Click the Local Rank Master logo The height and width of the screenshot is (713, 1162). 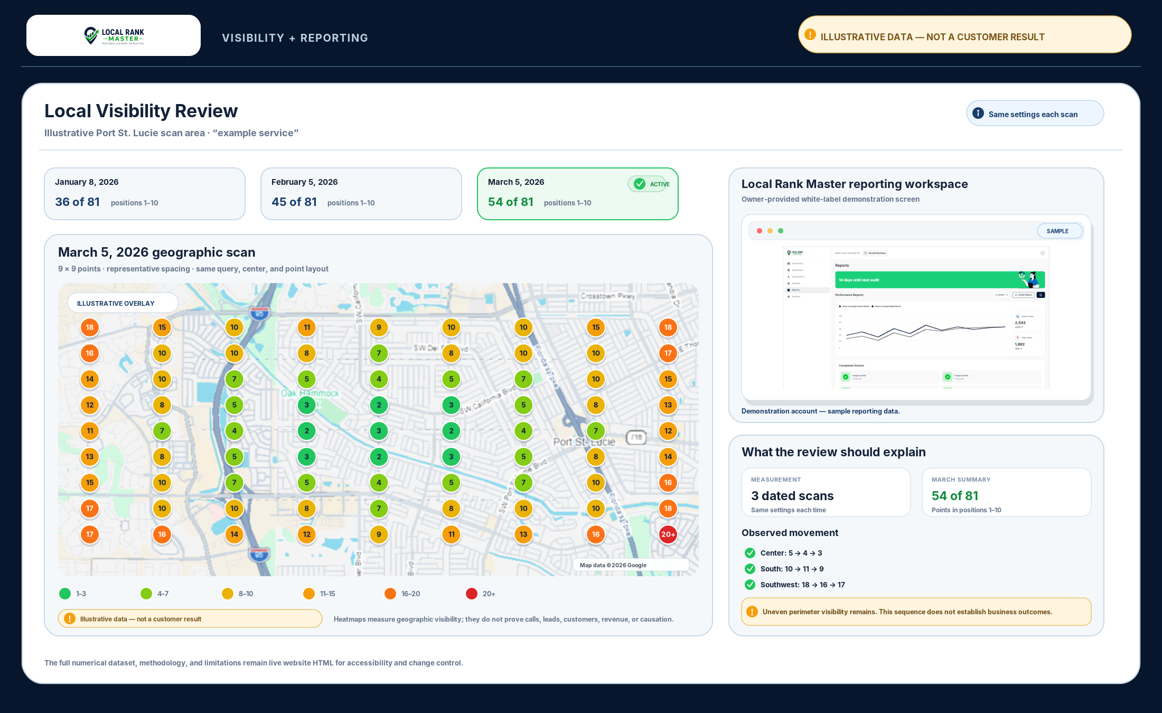tap(114, 35)
